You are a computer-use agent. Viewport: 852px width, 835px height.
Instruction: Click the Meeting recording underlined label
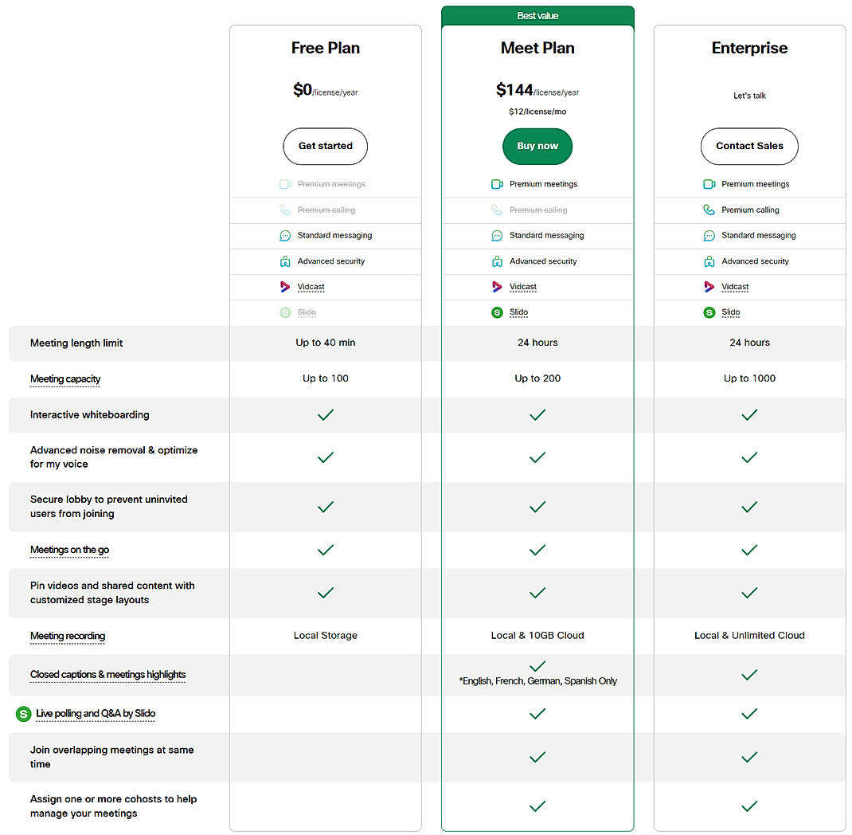click(67, 636)
